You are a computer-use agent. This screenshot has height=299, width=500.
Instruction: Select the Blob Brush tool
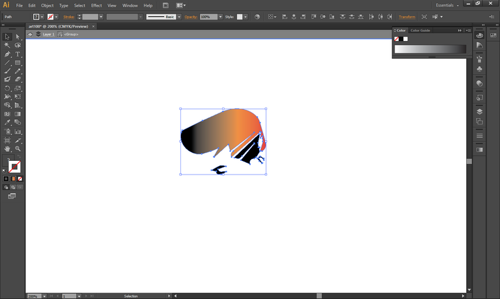[x=7, y=79]
